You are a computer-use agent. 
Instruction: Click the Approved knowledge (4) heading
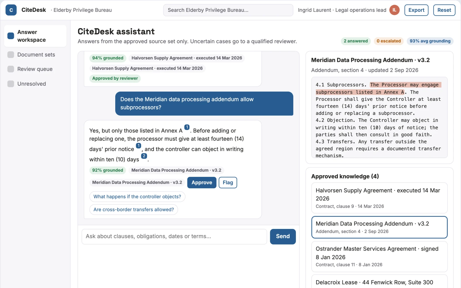click(x=345, y=176)
